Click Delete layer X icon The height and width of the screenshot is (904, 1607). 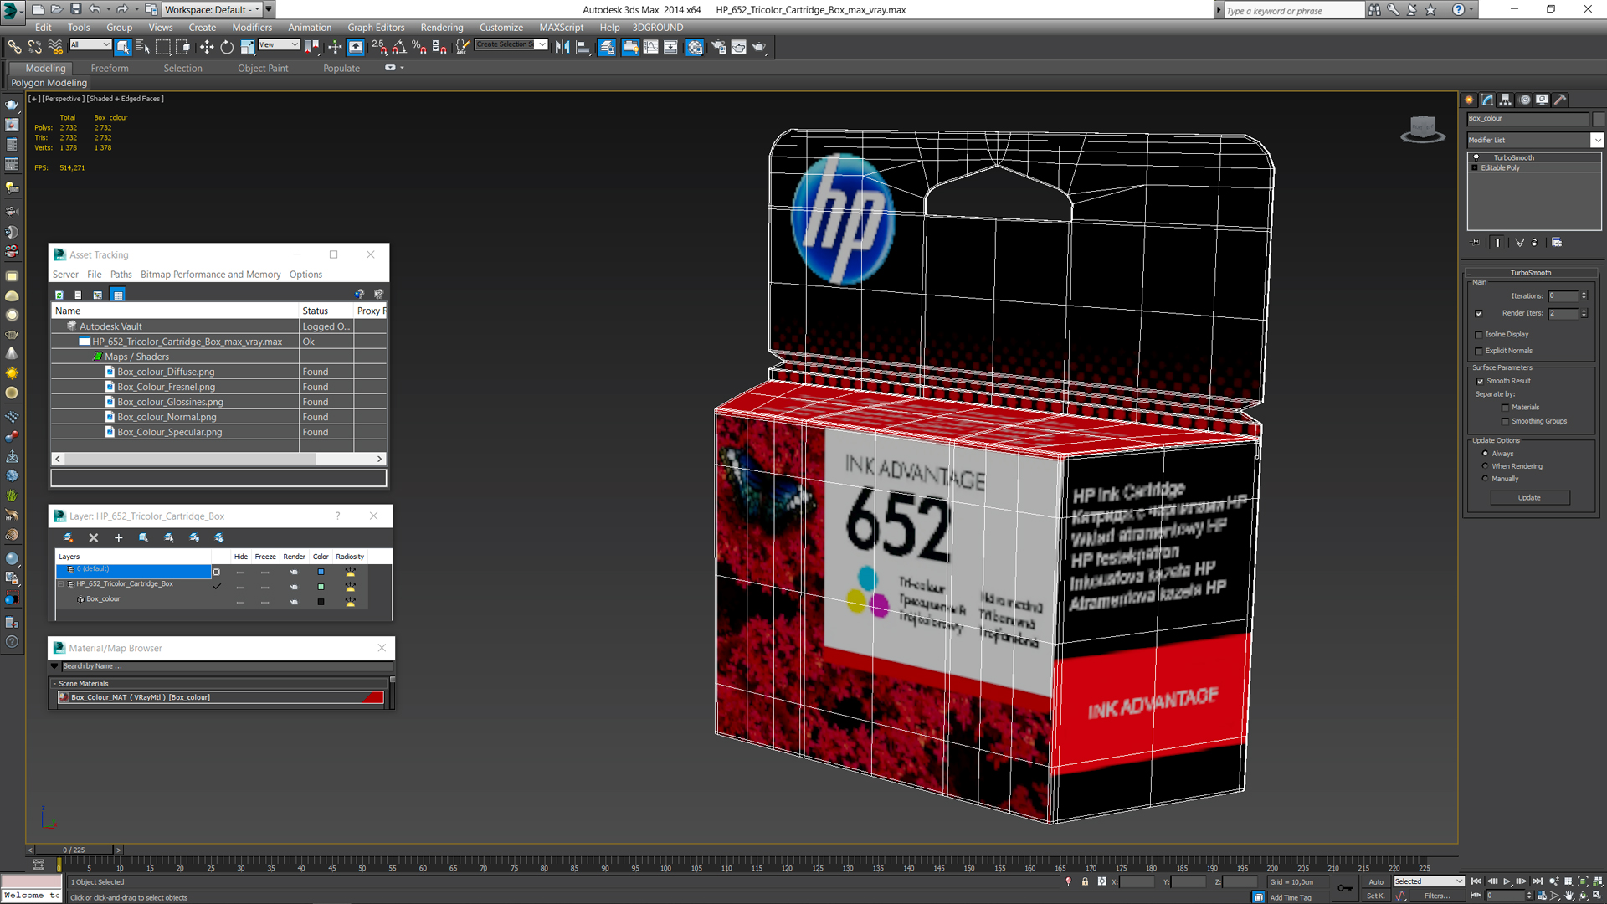[94, 538]
